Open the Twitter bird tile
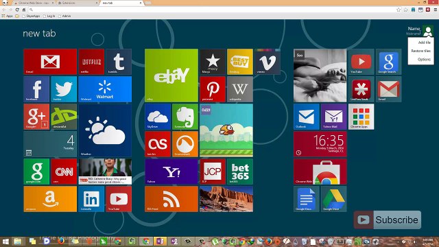This screenshot has height=247, width=439. (x=64, y=89)
